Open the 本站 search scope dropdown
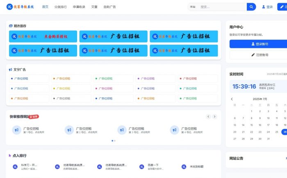This screenshot has width=287, height=178. (x=193, y=7)
